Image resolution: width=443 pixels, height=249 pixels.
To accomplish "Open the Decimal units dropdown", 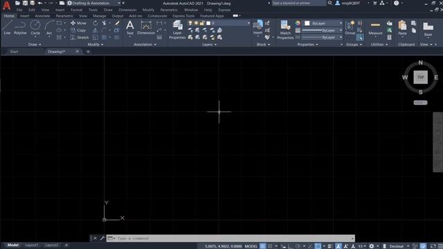I will click(x=399, y=246).
